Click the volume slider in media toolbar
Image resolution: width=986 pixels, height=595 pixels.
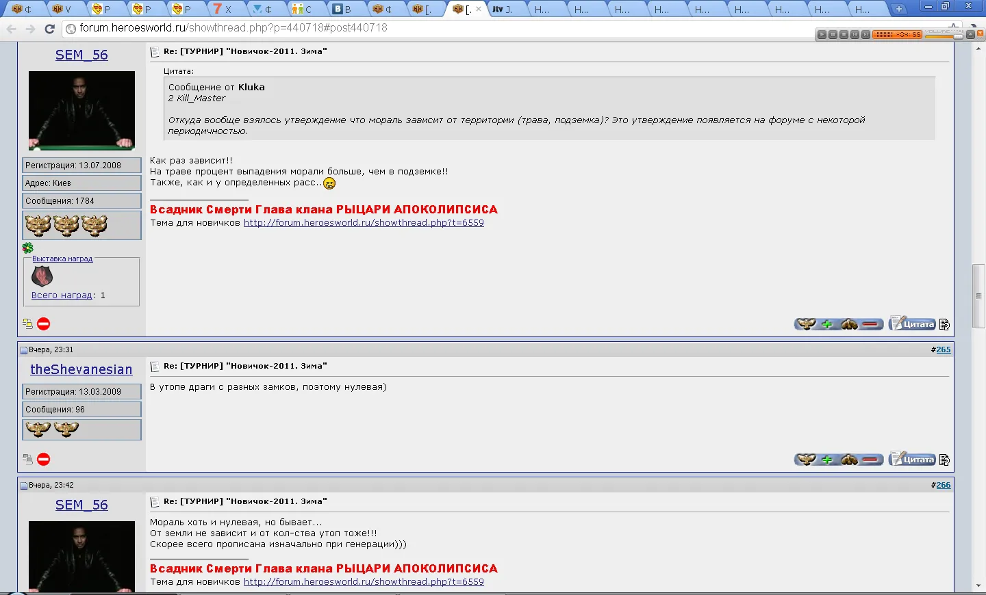tap(944, 36)
